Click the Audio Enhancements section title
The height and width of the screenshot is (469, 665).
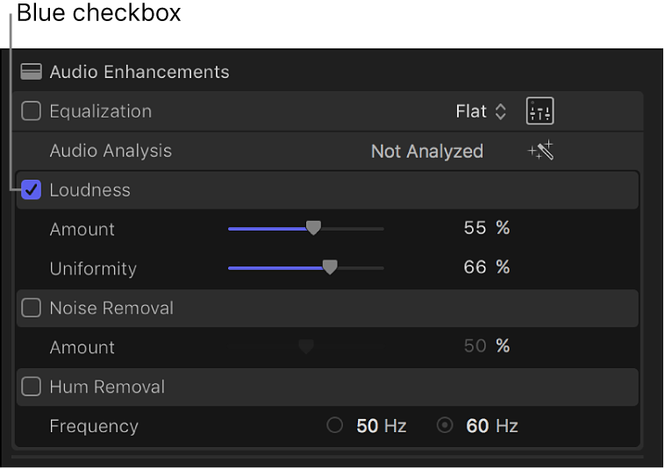139,72
